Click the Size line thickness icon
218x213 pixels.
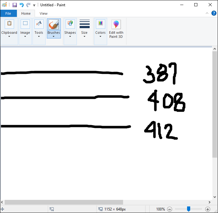(x=85, y=24)
